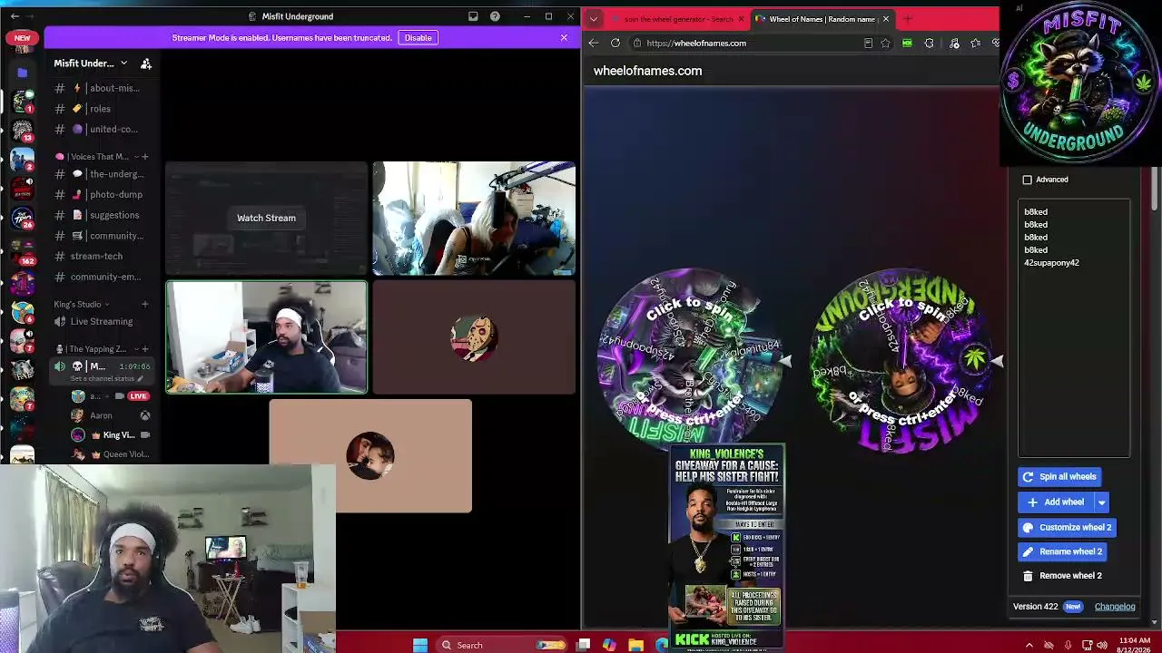Open the taskbar Search box
The image size is (1162, 653).
point(499,645)
